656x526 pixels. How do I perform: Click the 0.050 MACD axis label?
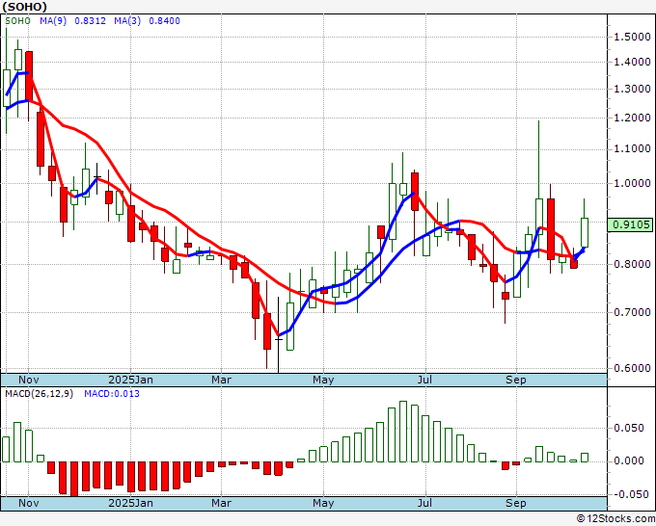(x=628, y=429)
